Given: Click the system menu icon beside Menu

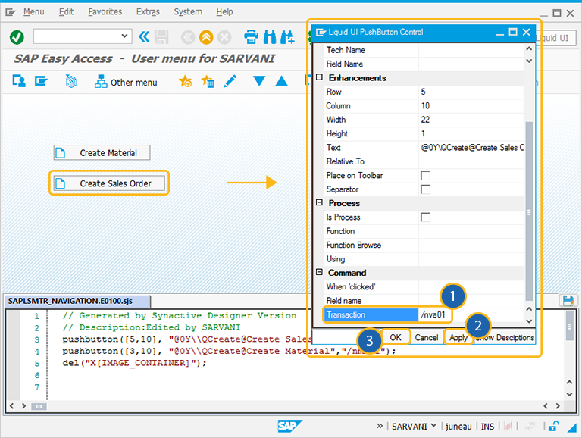Looking at the screenshot, I should [x=11, y=12].
